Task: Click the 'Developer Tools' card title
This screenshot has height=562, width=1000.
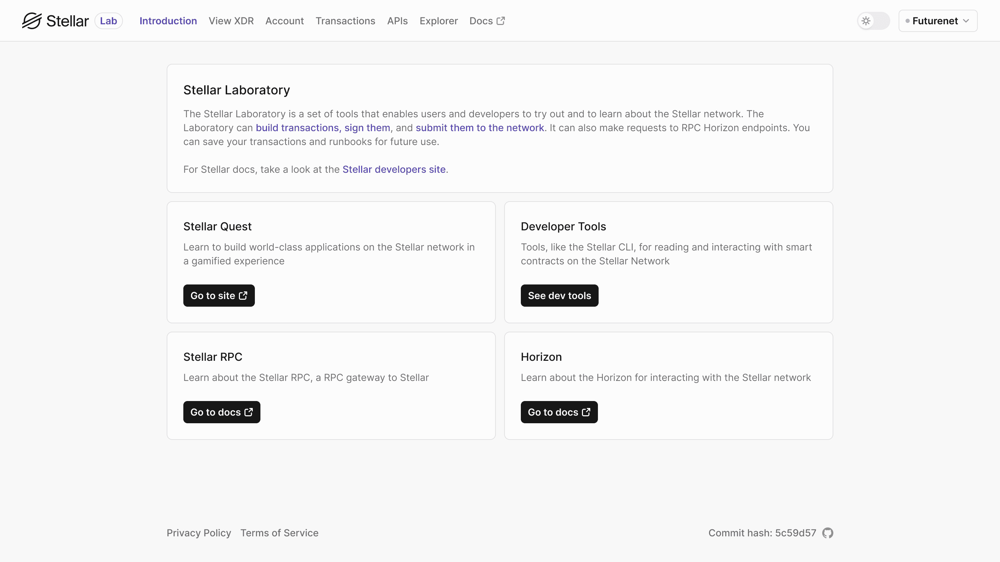Action: (x=563, y=227)
